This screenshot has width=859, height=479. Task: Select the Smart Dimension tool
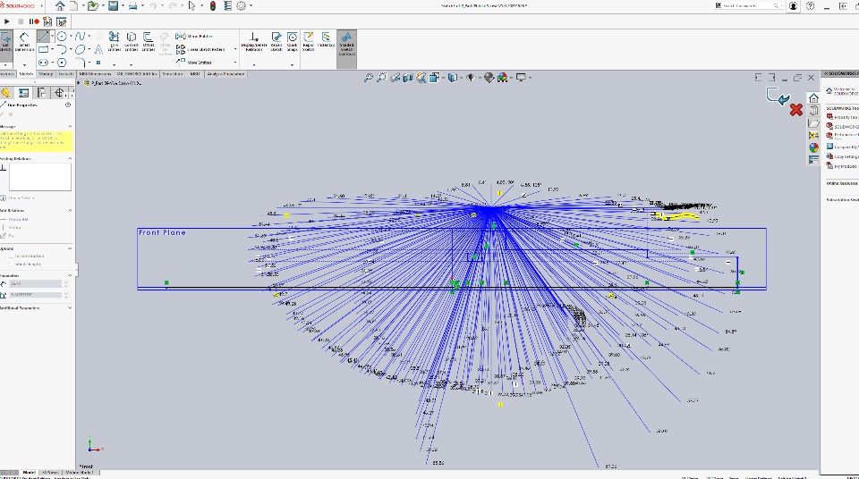pos(24,42)
